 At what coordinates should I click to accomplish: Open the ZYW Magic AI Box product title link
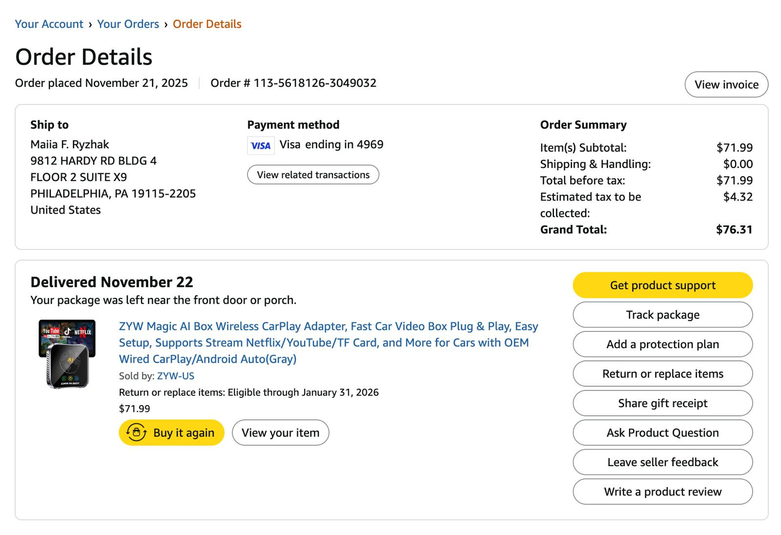coord(329,342)
